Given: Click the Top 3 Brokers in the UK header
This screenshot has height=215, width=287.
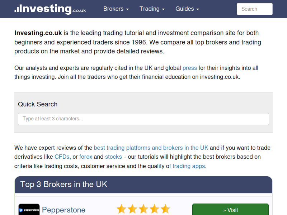Looking at the screenshot, I should point(64,185).
